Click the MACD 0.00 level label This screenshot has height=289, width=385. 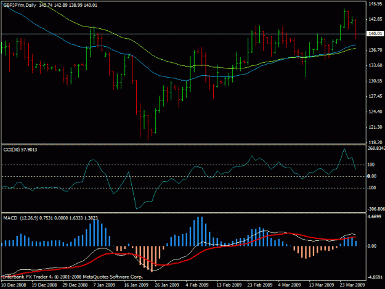tap(372, 246)
